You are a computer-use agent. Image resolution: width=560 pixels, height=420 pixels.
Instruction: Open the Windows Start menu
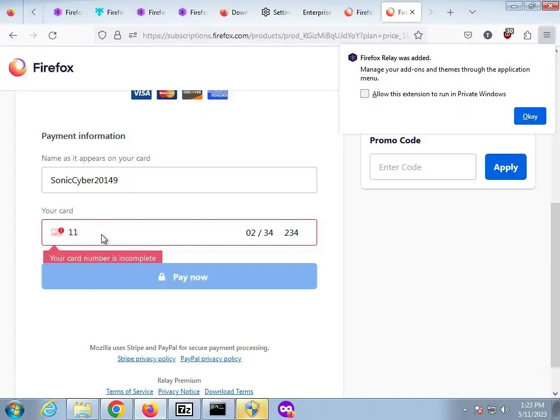pos(15,409)
